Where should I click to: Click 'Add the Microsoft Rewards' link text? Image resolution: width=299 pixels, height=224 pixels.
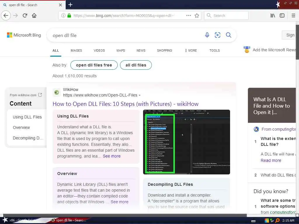click(x=274, y=50)
